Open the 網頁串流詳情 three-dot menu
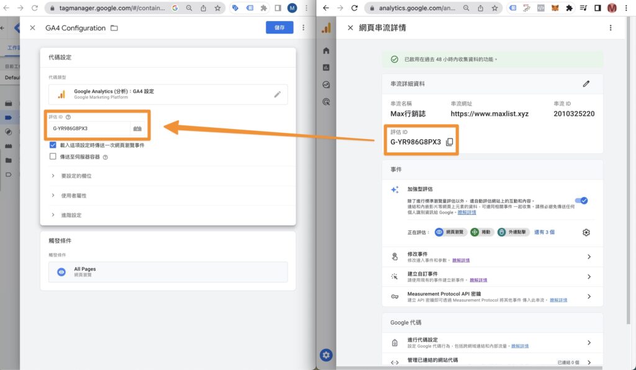 (x=611, y=27)
